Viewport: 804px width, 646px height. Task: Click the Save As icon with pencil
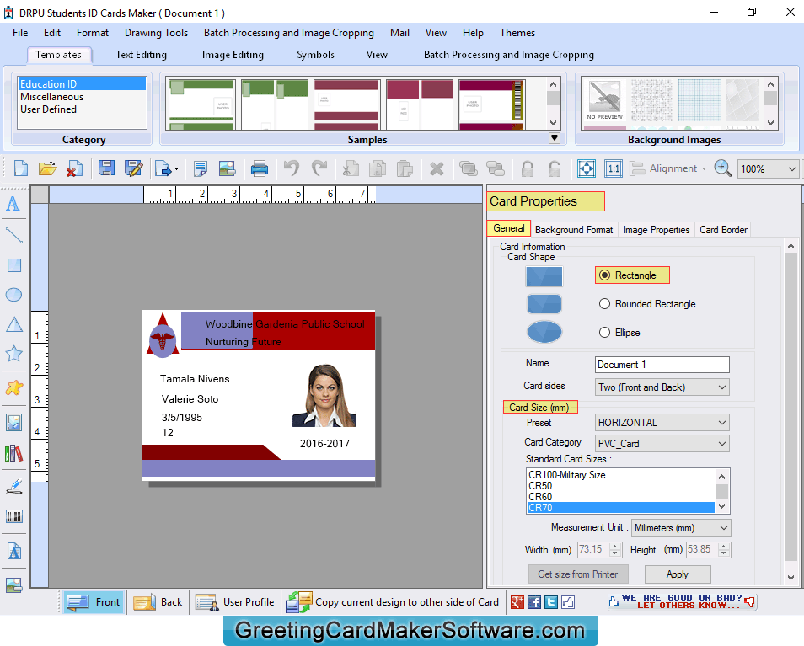point(133,168)
